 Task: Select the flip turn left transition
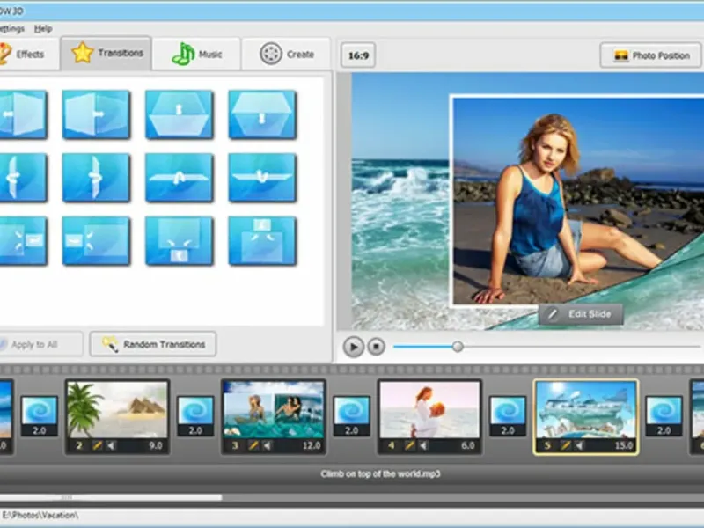click(23, 178)
